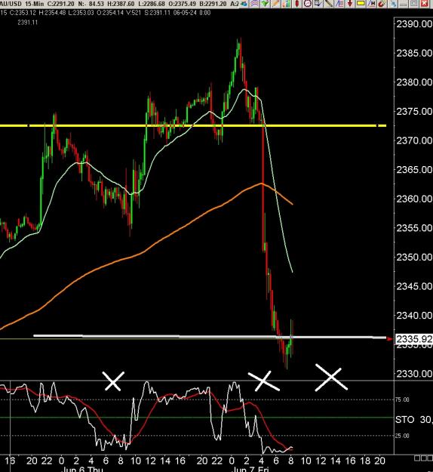Click the Jun 7 Fri date label
433x472 pixels.
tap(250, 469)
